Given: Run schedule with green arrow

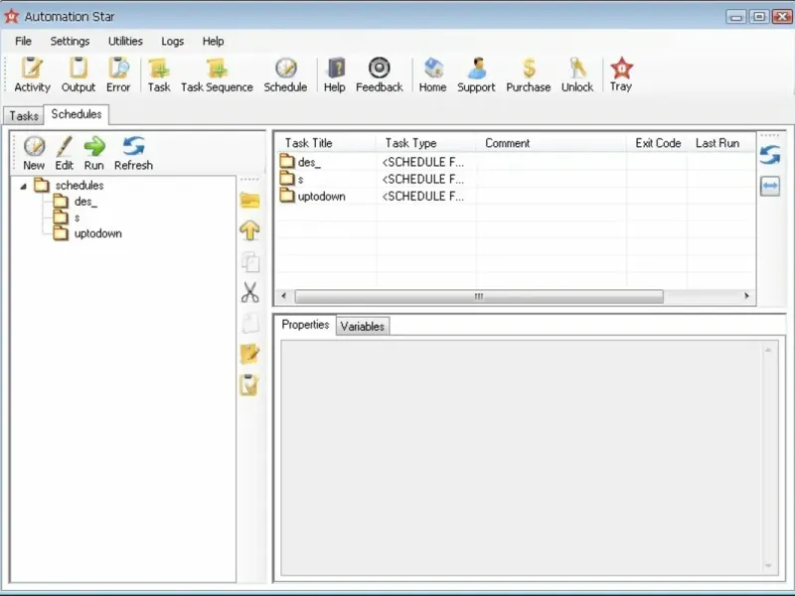Looking at the screenshot, I should click(x=93, y=153).
